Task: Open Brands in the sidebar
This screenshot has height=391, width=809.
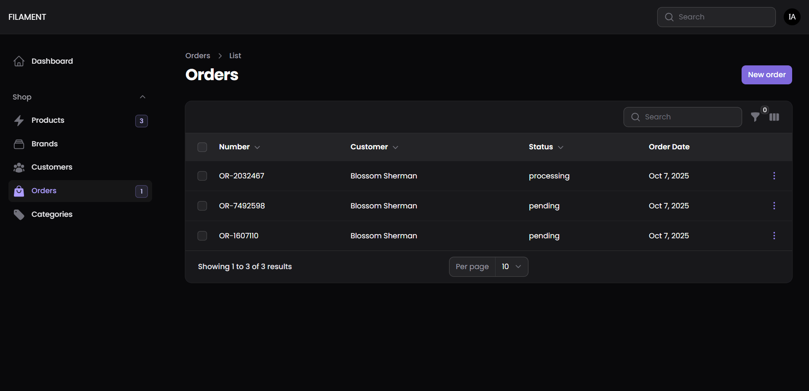Action: [80, 144]
